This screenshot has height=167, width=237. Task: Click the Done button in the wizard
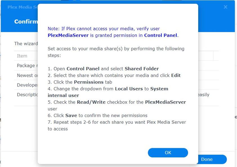[x=212, y=159]
